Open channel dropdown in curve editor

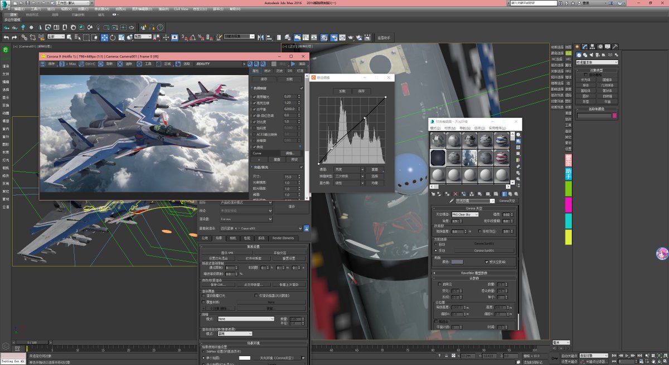pos(349,169)
